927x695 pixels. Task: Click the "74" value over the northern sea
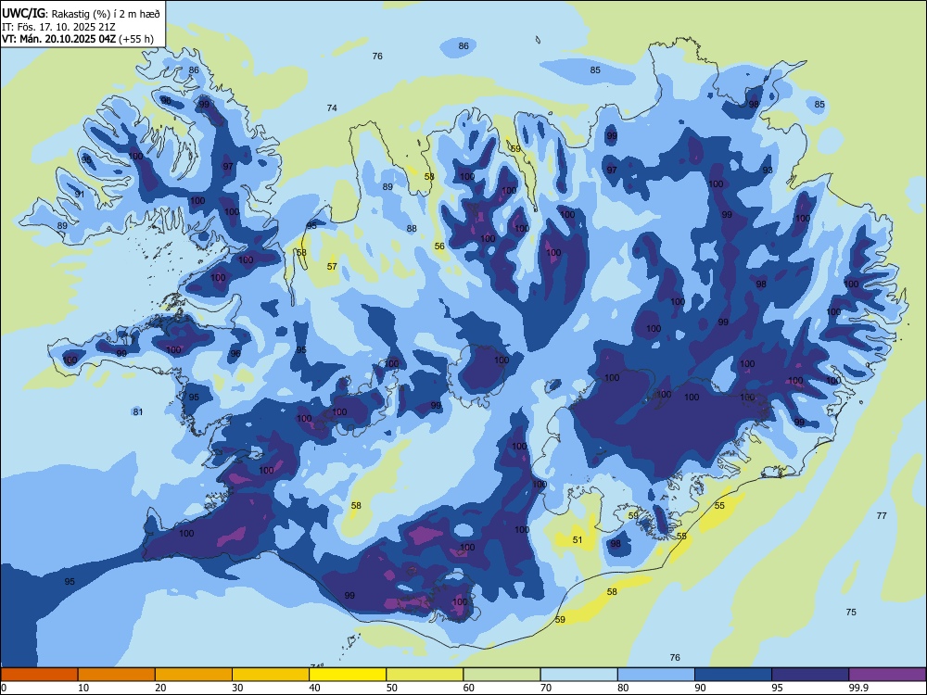[332, 107]
